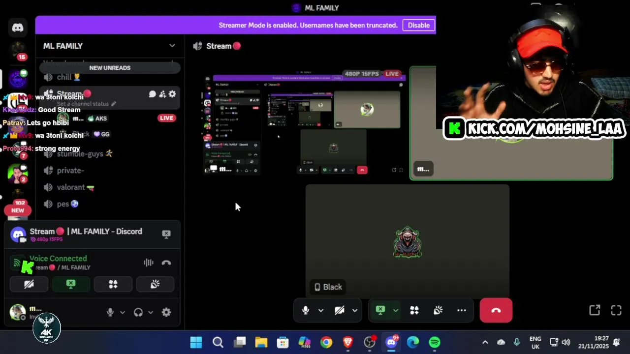
Task: Open Windows Start menu
Action: (196, 342)
